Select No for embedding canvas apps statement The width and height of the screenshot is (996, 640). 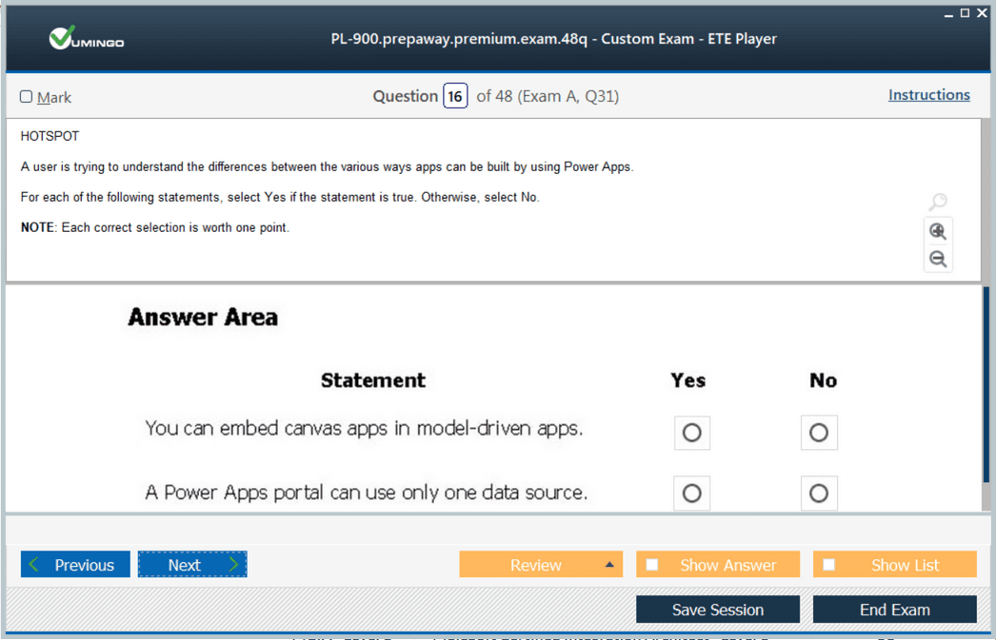(x=819, y=433)
